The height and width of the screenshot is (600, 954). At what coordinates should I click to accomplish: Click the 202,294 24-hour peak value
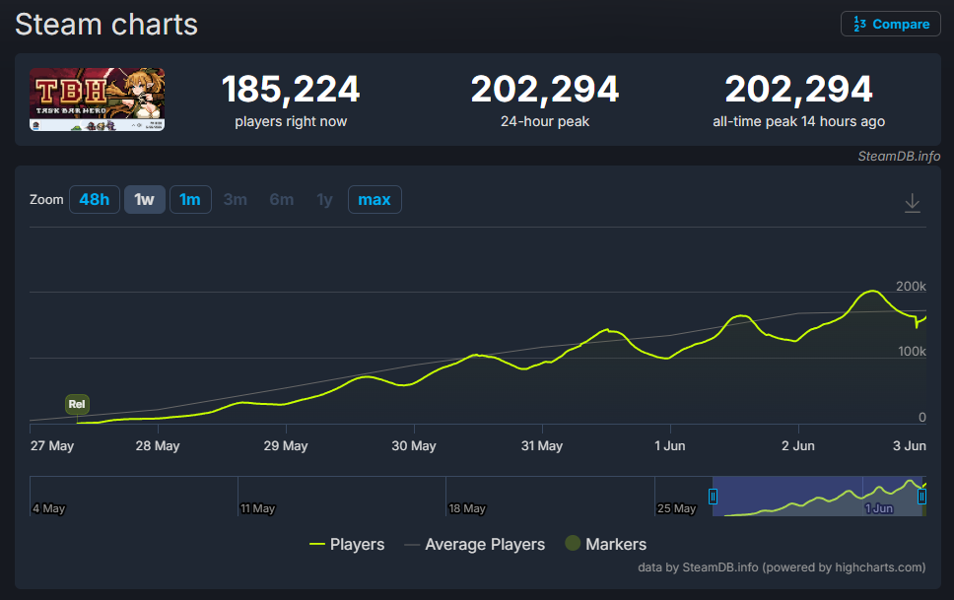545,90
